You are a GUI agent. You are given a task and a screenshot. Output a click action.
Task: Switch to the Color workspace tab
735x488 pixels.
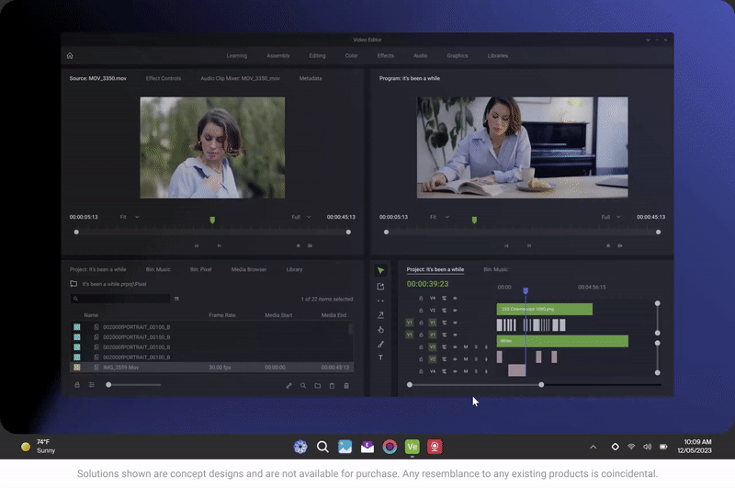352,56
